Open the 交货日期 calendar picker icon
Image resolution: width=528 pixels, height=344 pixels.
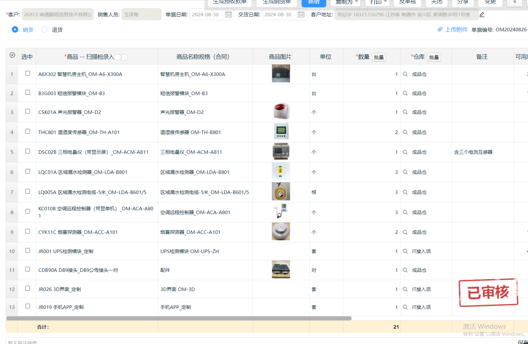[x=301, y=14]
